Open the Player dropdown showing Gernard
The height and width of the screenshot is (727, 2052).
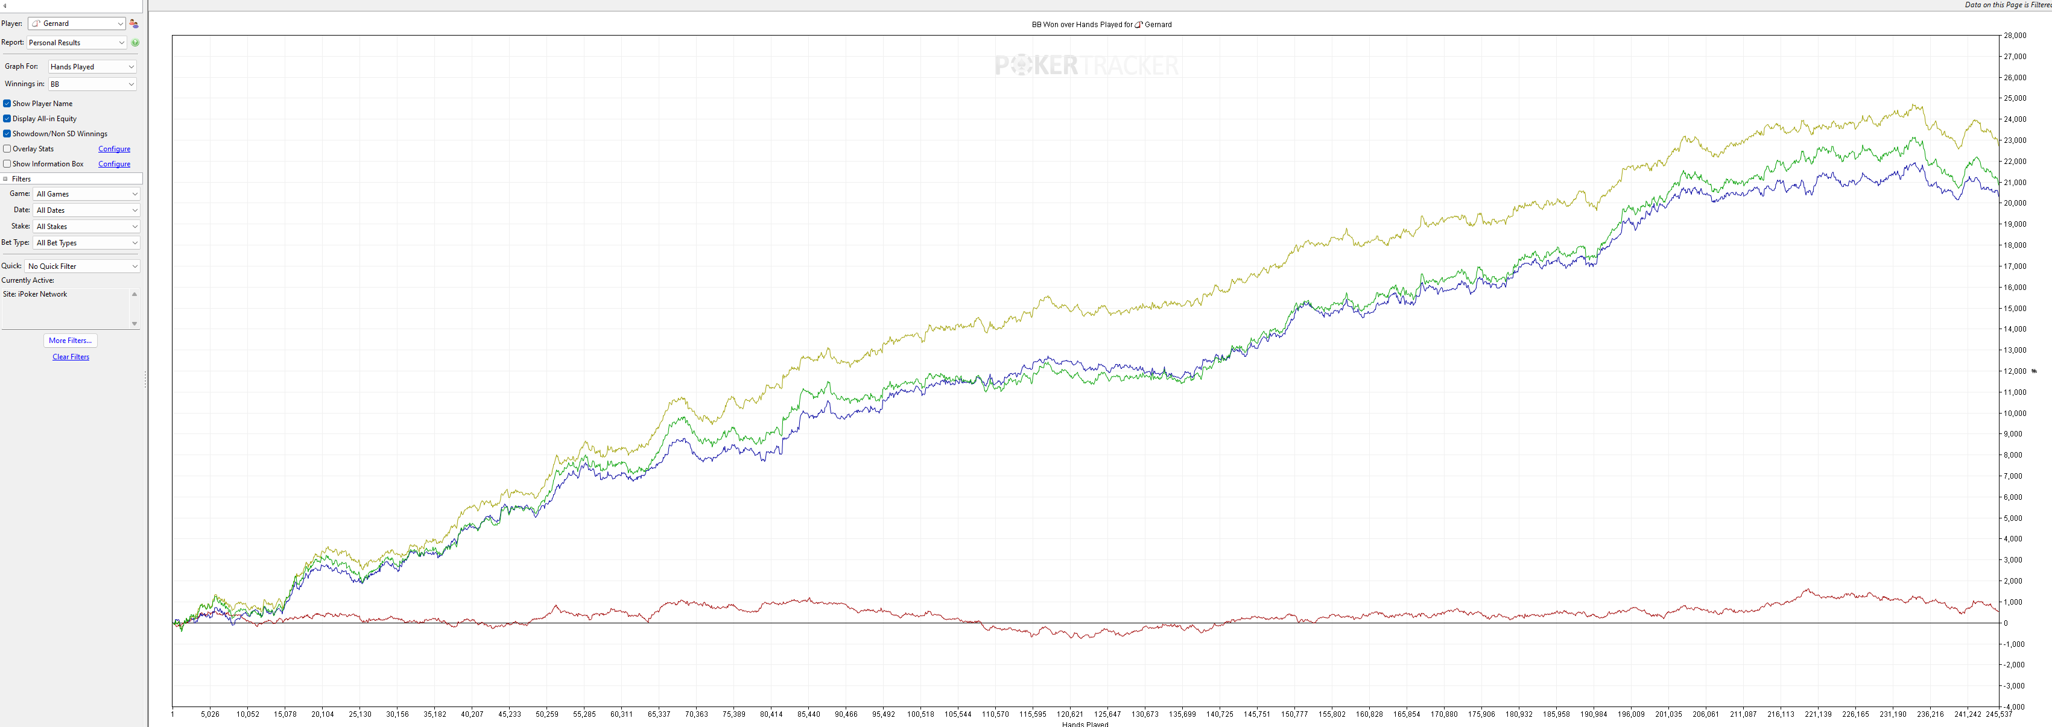[77, 24]
